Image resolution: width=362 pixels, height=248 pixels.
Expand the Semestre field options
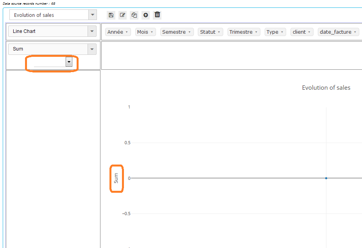(190, 32)
